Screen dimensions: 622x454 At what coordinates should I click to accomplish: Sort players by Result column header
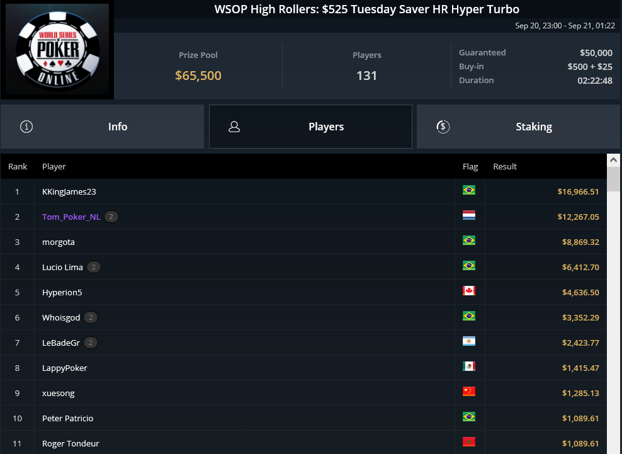[x=504, y=166]
